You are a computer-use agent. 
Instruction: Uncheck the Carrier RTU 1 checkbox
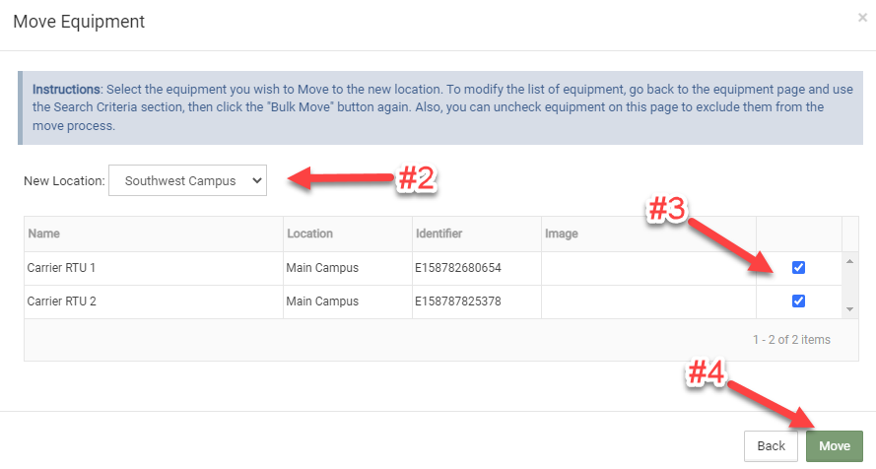[798, 267]
